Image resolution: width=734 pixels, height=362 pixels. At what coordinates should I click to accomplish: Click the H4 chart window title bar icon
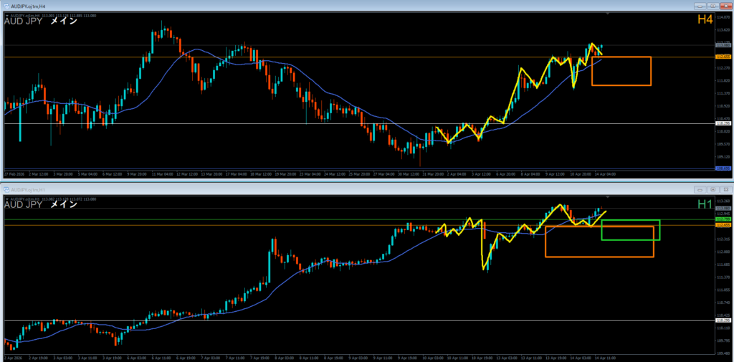[5, 6]
